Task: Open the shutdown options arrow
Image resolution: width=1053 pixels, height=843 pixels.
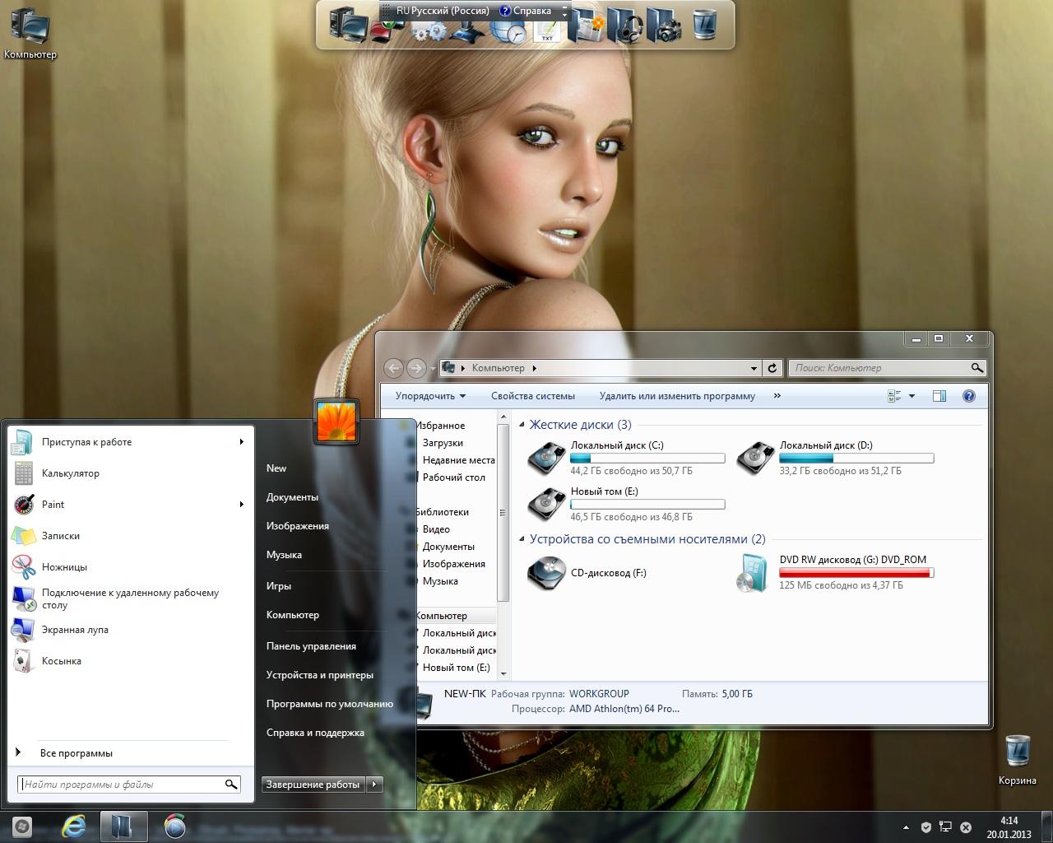Action: tap(374, 785)
